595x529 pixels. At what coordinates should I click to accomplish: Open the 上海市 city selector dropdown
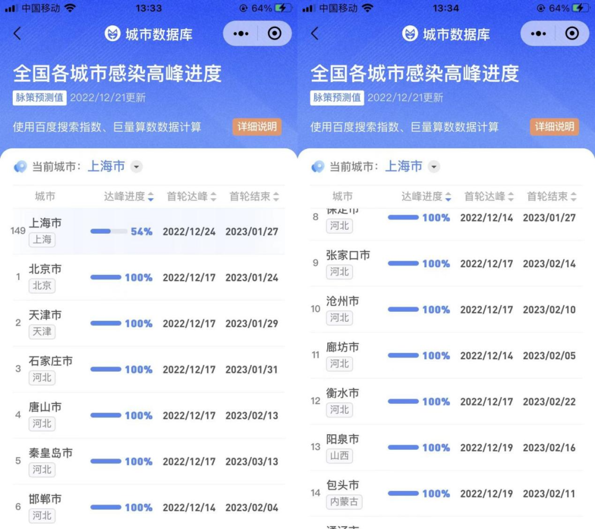pyautogui.click(x=106, y=166)
